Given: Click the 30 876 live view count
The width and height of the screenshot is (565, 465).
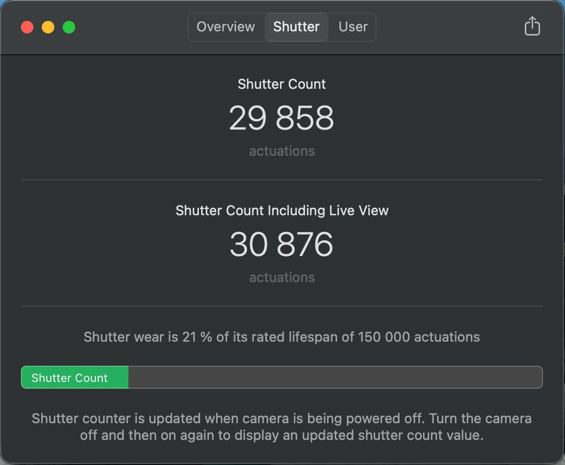Looking at the screenshot, I should (x=281, y=245).
